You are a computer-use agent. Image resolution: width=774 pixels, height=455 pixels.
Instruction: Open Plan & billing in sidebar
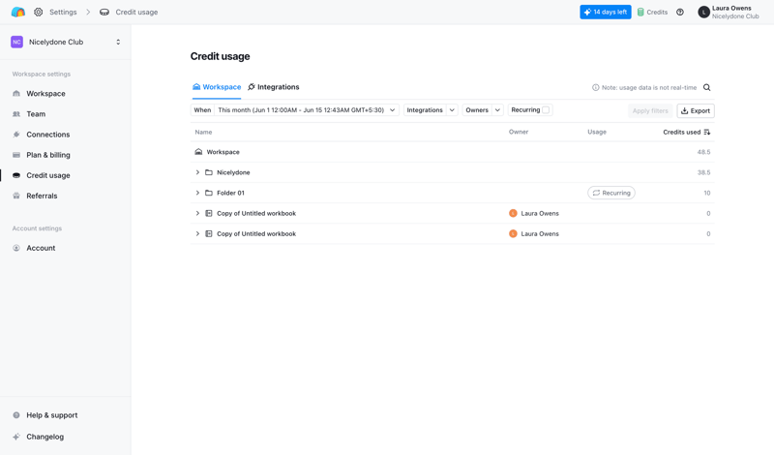(x=47, y=155)
